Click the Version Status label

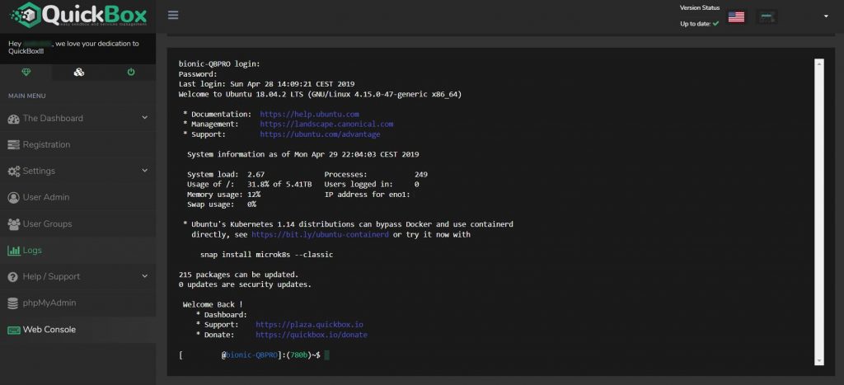tap(700, 7)
